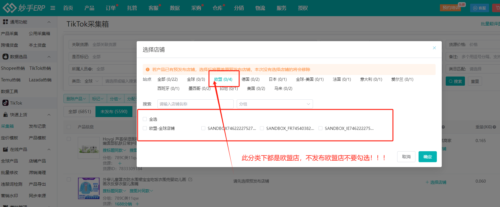Click the 数据选品 flame icon in the sidebar
The height and width of the screenshot is (207, 500).
(5, 57)
